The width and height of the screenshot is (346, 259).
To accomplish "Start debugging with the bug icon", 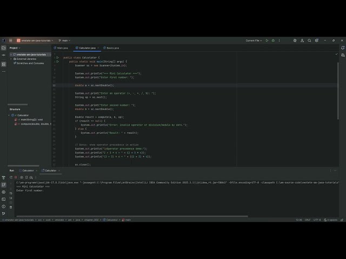I will tap(273, 40).
